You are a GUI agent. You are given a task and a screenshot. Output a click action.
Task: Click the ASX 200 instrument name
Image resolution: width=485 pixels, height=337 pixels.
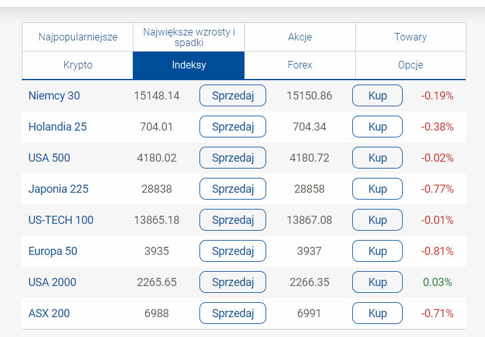[x=49, y=313]
